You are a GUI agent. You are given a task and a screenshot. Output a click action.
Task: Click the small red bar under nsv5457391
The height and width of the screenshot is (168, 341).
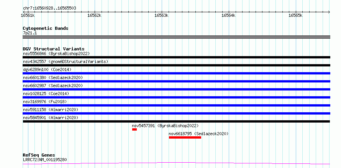point(134,129)
